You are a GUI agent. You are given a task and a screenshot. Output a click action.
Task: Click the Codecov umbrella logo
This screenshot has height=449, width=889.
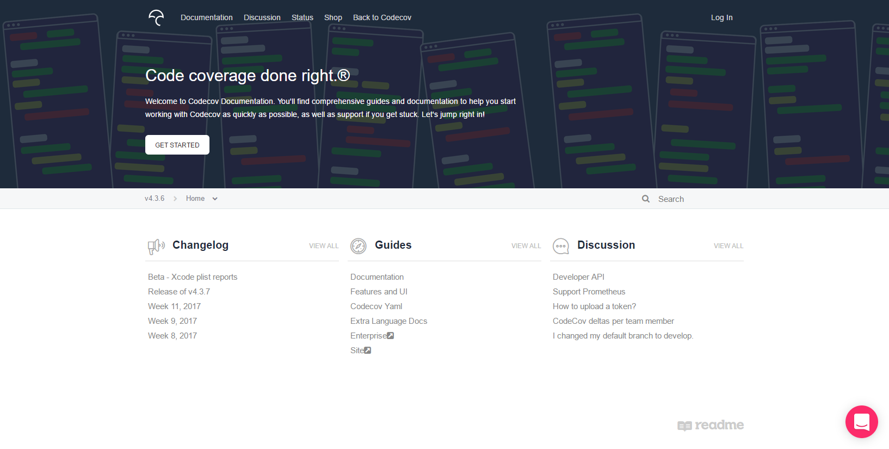click(156, 17)
